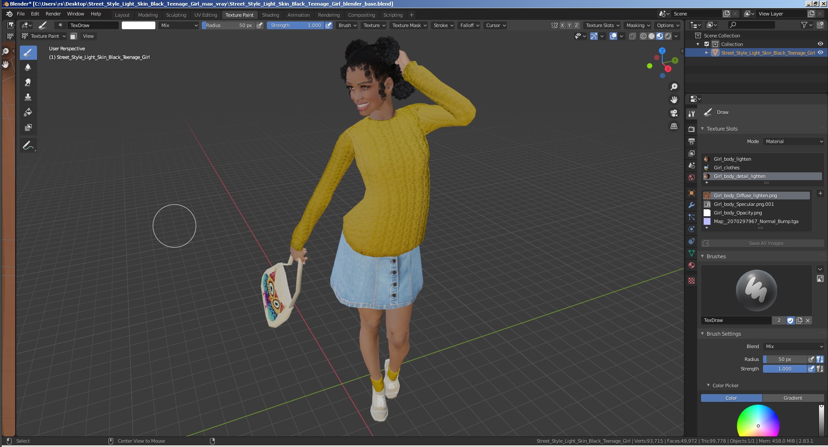Image resolution: width=828 pixels, height=447 pixels.
Task: Toggle the camera view icon
Action: click(x=674, y=113)
